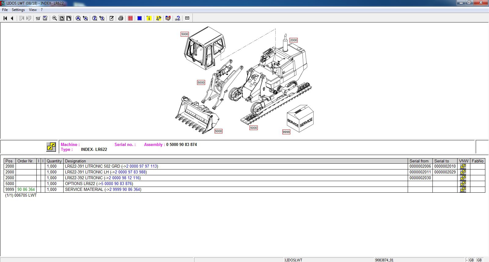
Task: Click the 5000 callout beside the lift arms
Action: [201, 82]
